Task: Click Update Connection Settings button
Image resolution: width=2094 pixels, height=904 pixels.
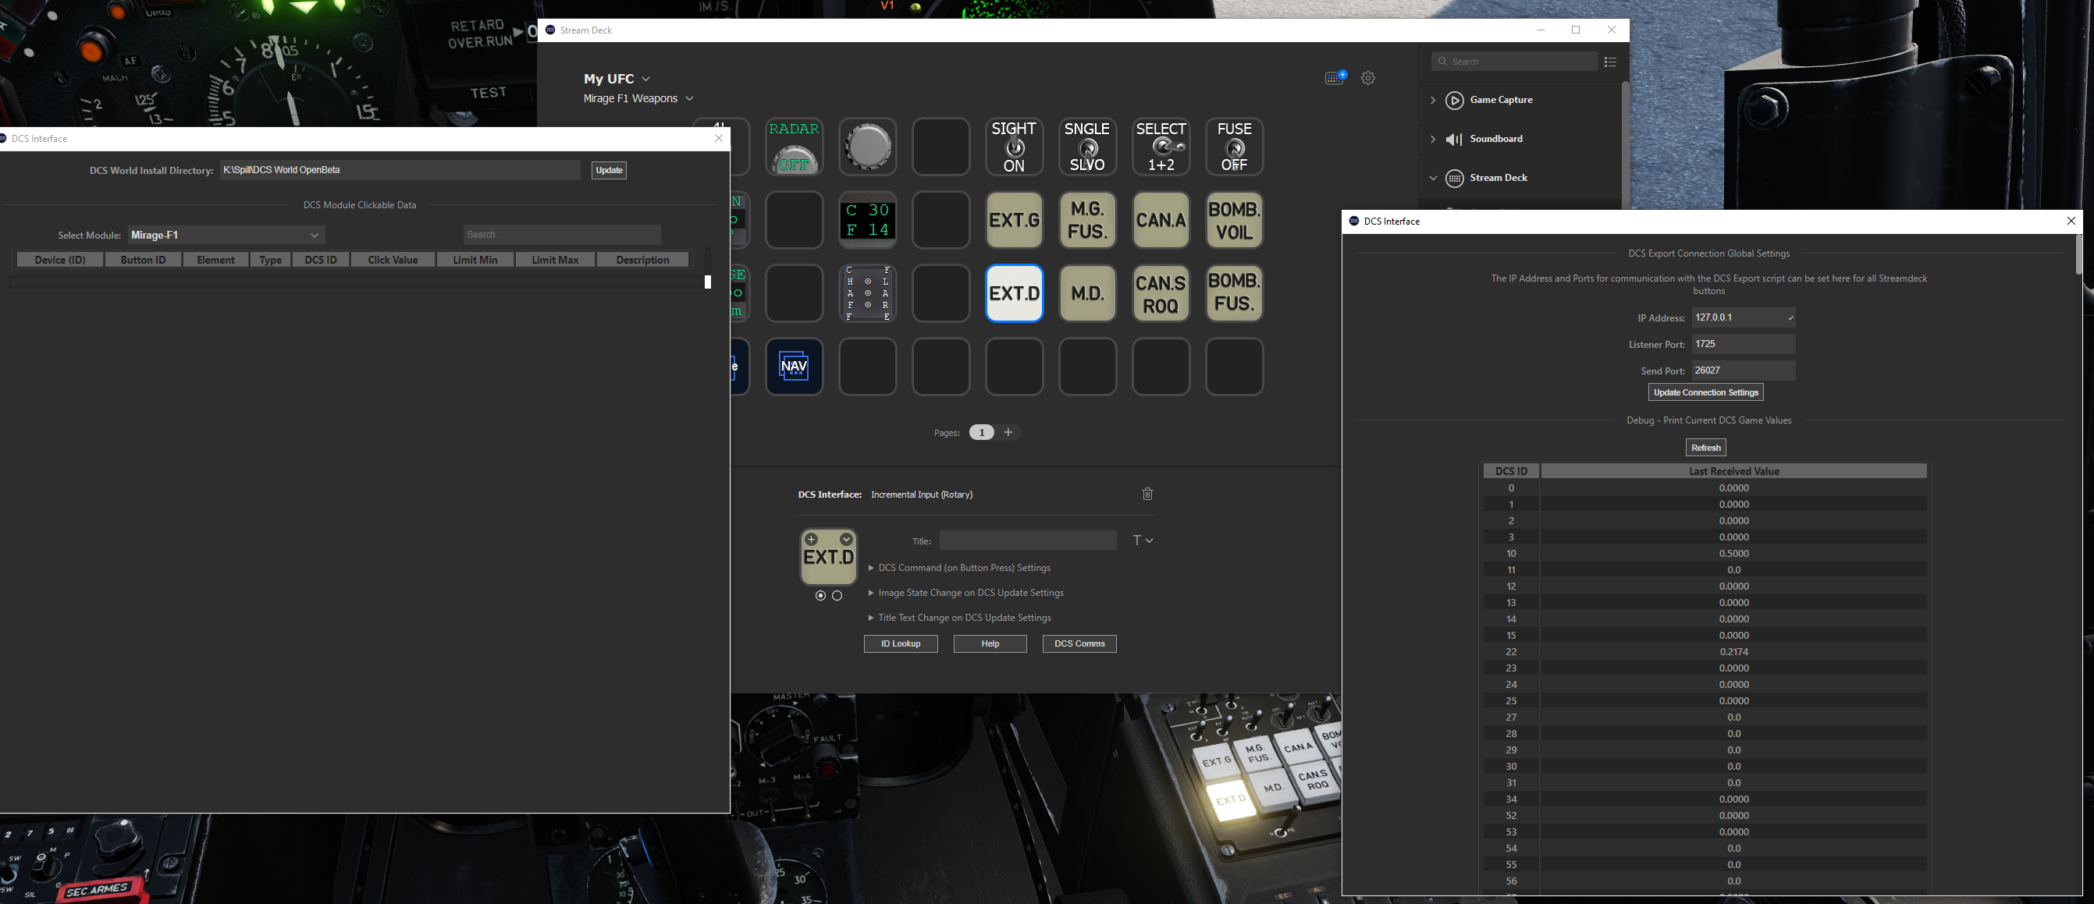Action: (x=1705, y=392)
